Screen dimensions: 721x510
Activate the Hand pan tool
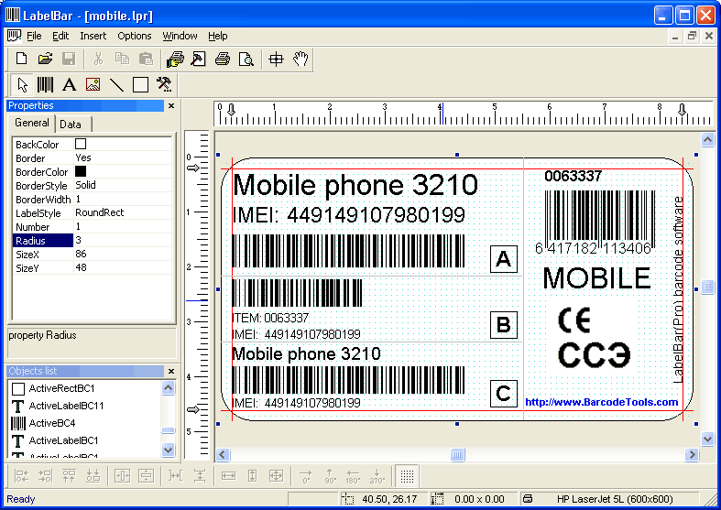tap(300, 60)
